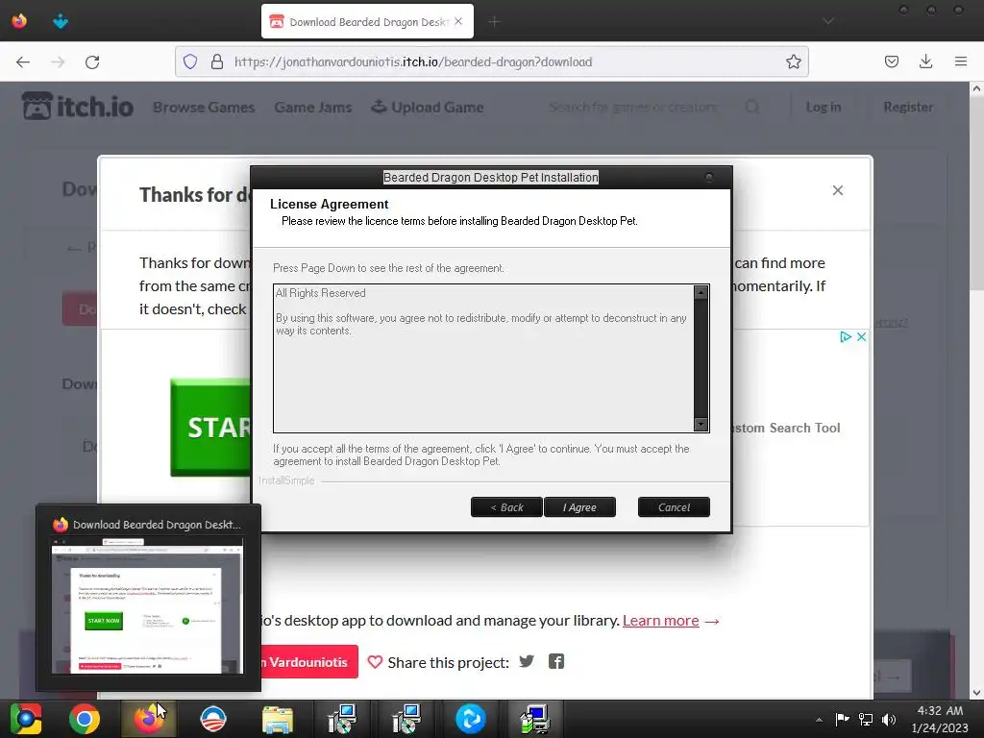Click the site padlock icon
This screenshot has width=984, height=738.
tap(217, 61)
